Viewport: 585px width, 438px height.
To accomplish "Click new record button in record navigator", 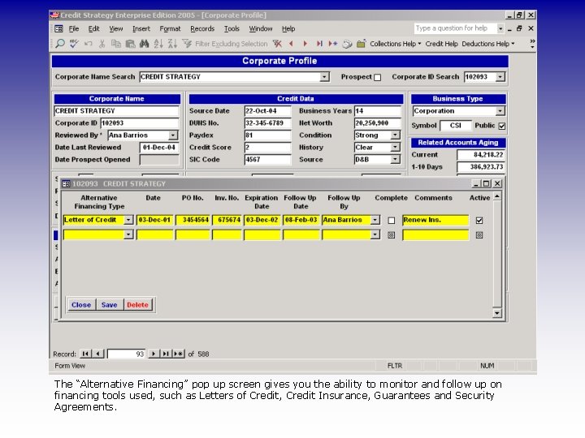I will pos(178,354).
